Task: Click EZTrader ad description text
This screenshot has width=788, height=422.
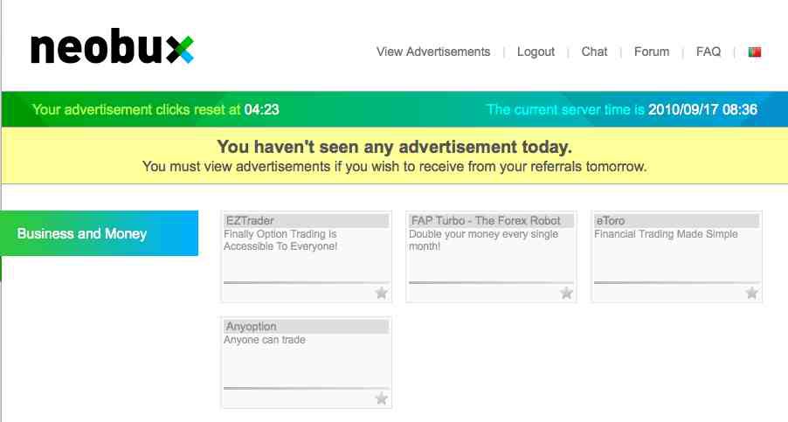Action: (280, 240)
